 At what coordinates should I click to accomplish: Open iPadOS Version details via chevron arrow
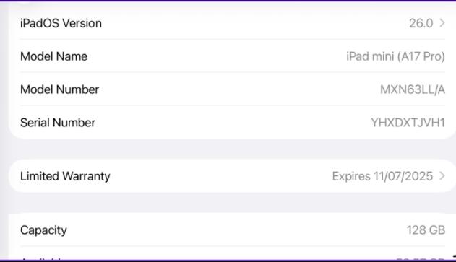(442, 23)
